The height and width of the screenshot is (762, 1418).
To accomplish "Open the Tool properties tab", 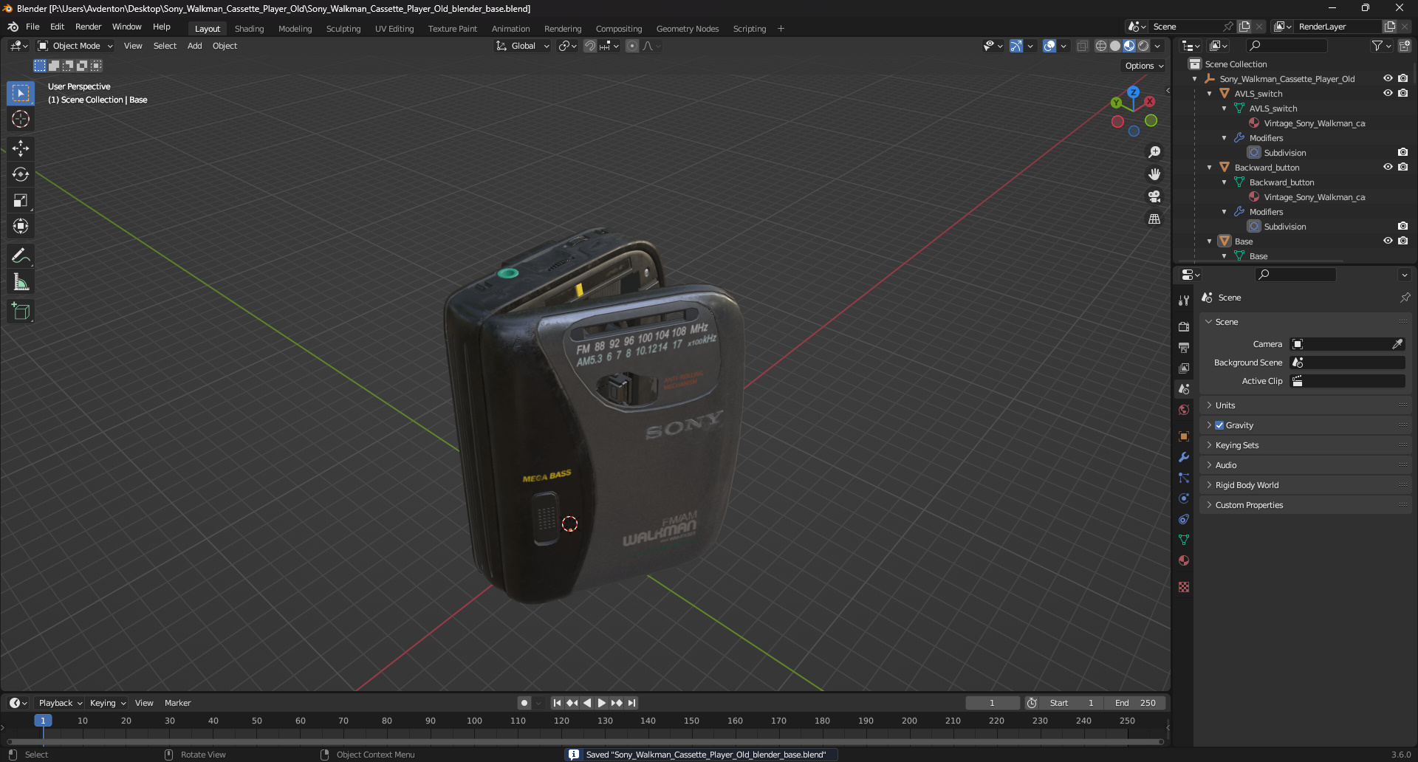I will pos(1184,301).
